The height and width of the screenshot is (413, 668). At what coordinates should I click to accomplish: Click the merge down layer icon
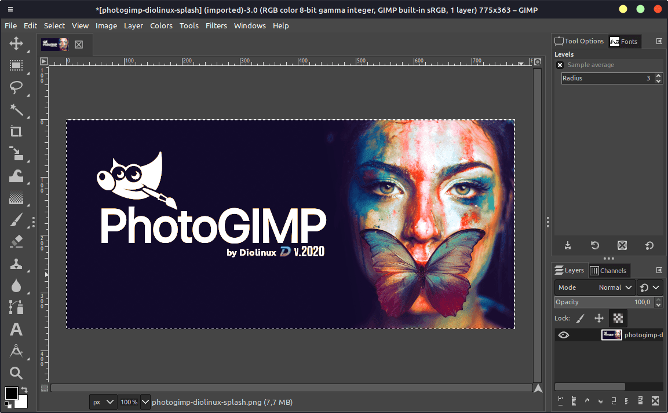point(627,401)
